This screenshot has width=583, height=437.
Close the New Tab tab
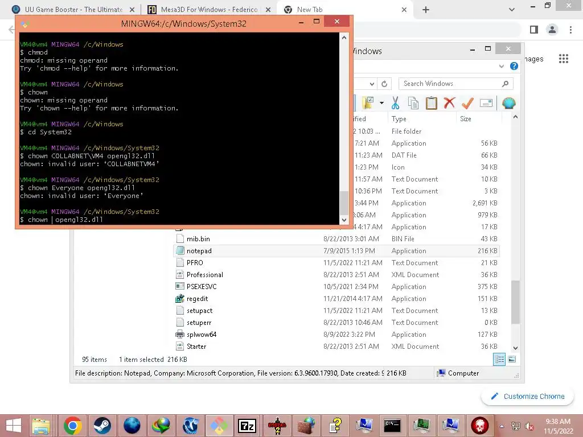[x=404, y=10]
